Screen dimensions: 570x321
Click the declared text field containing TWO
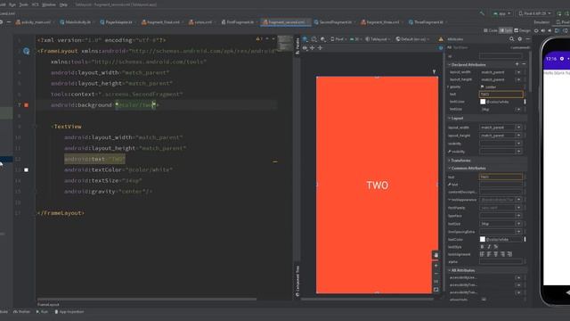pyautogui.click(x=501, y=95)
